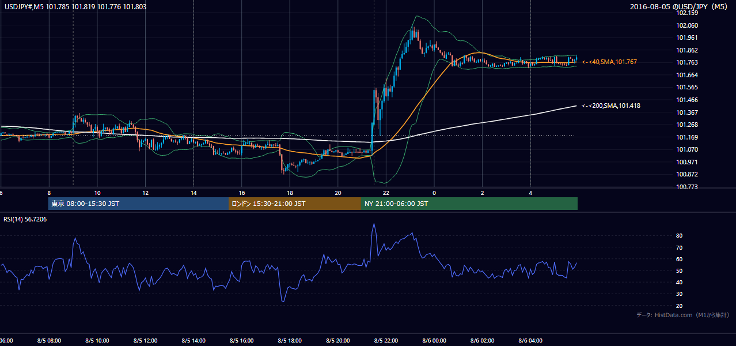Click the bottom time label 8/6 02:00
This screenshot has width=736, height=346.
(482, 341)
